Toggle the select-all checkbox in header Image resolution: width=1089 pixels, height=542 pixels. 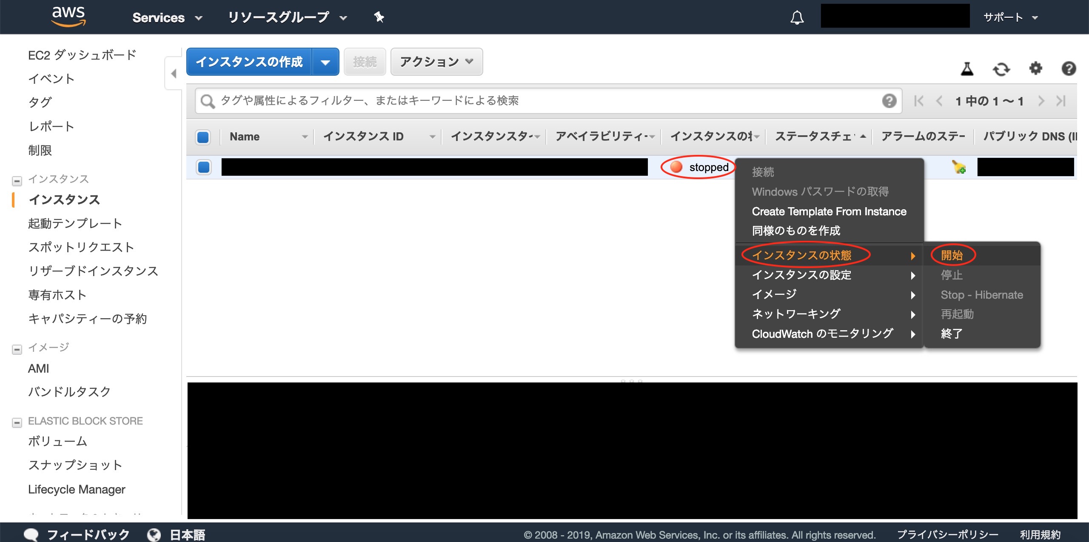tap(203, 137)
